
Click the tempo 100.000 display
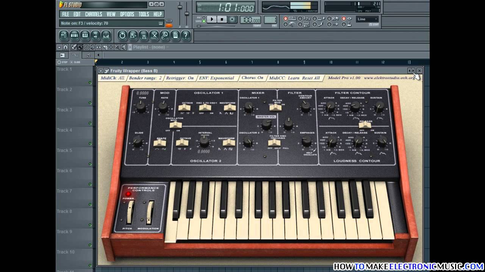point(250,20)
